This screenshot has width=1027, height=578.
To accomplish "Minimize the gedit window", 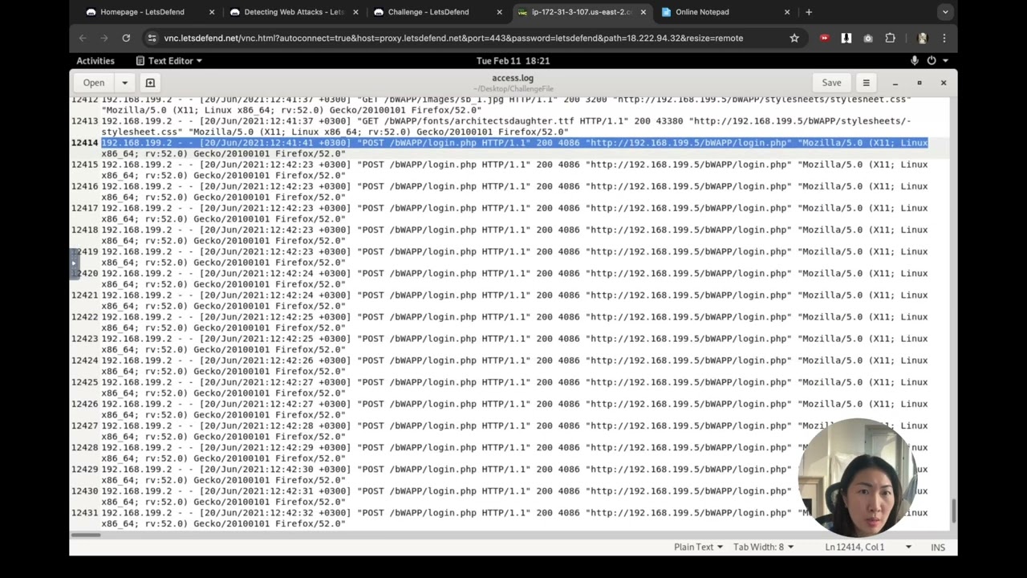I will pyautogui.click(x=895, y=83).
